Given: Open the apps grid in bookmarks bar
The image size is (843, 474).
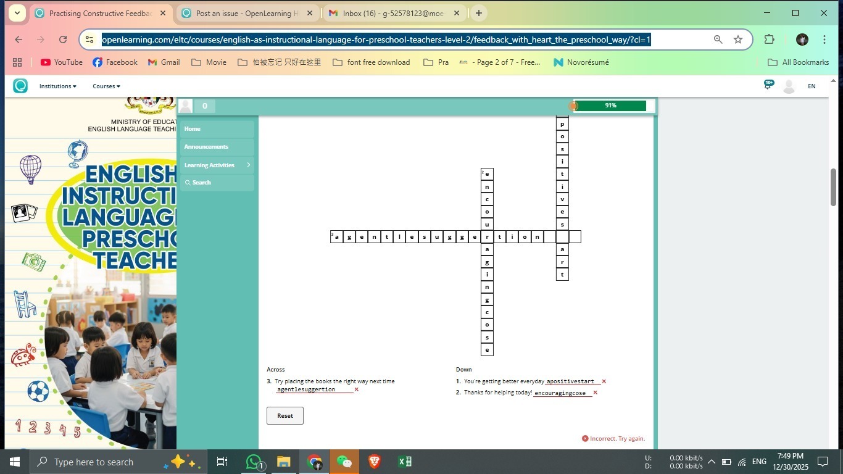Looking at the screenshot, I should pyautogui.click(x=17, y=62).
